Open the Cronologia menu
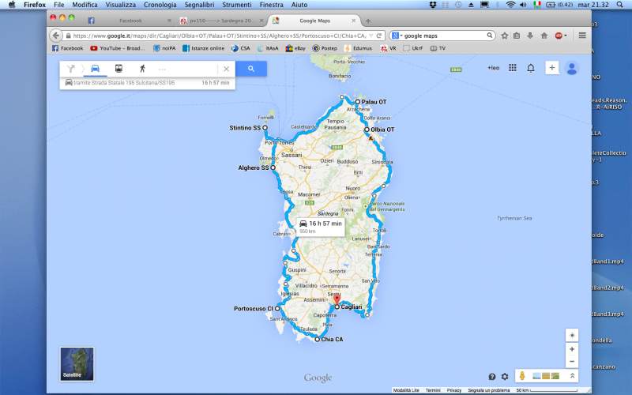This screenshot has width=632, height=395. (x=160, y=5)
